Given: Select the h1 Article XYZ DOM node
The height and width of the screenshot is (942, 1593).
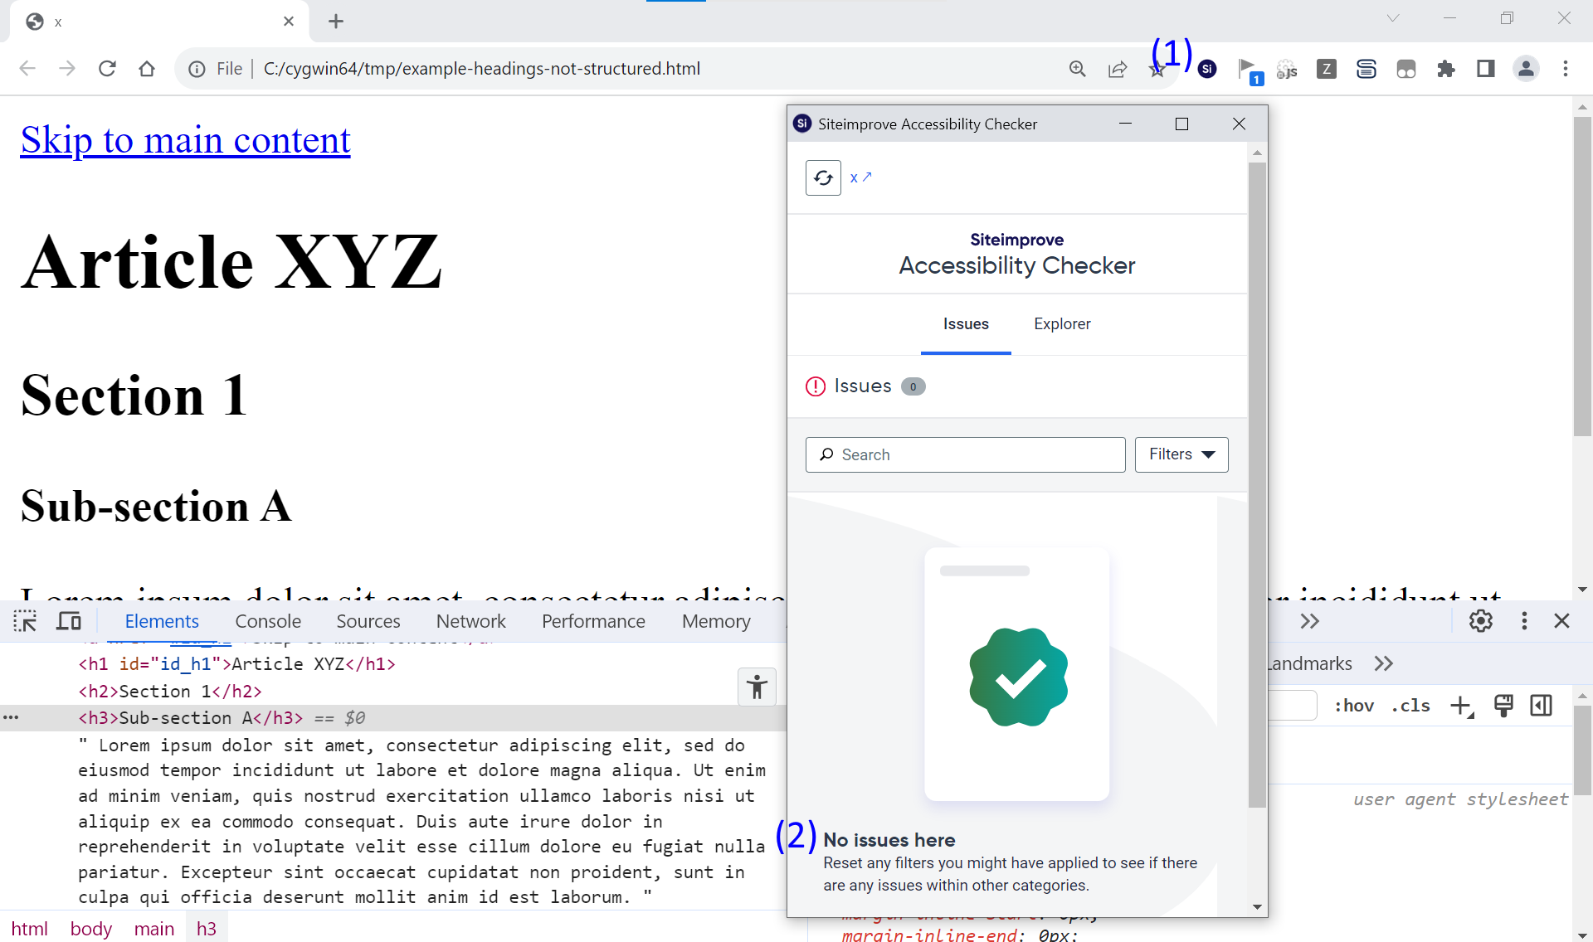Looking at the screenshot, I should click(236, 664).
